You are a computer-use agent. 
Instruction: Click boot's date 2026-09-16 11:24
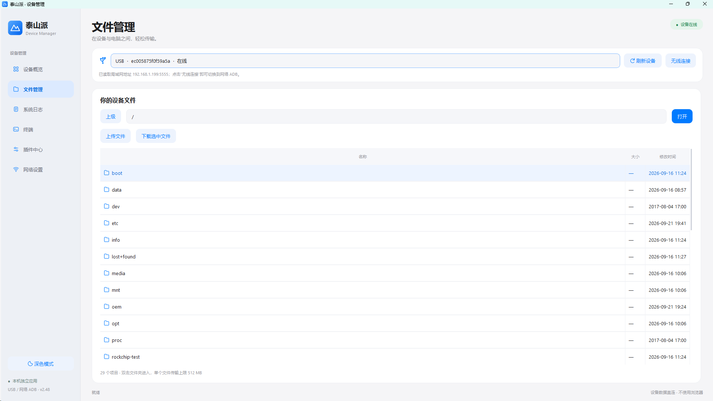(667, 173)
